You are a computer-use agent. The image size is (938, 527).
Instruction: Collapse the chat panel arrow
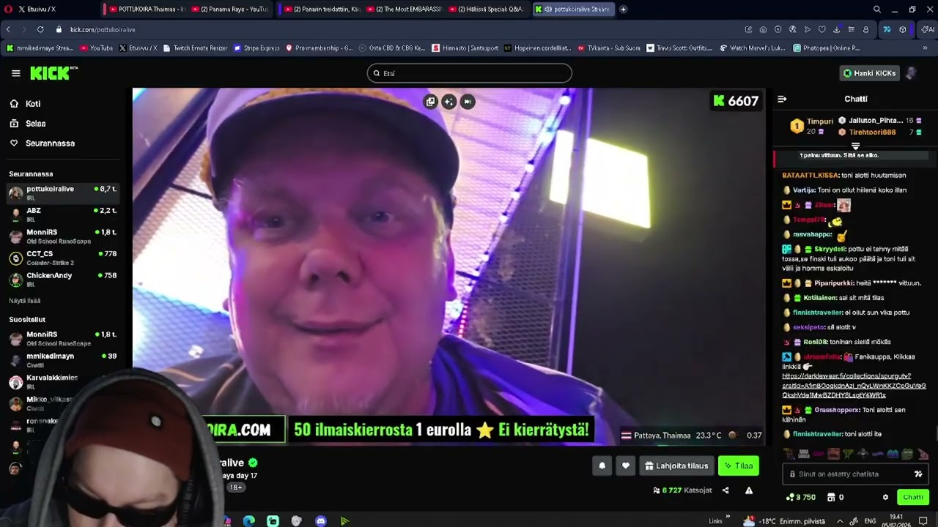click(782, 99)
